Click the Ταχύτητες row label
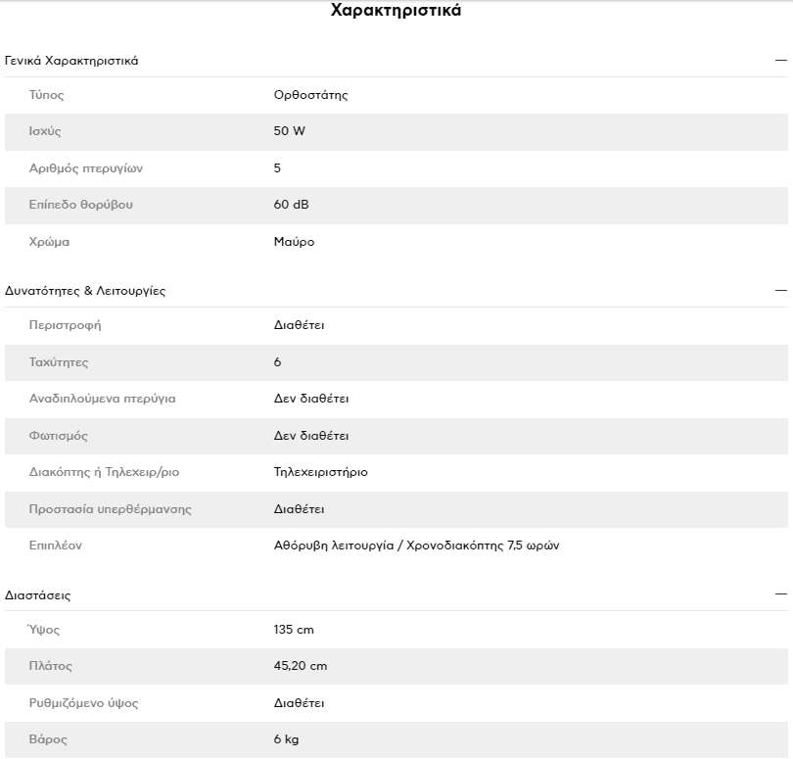The height and width of the screenshot is (759, 793). 59,362
